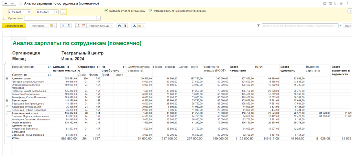Click the Сформировать button
This screenshot has width=352, height=156.
point(14,26)
